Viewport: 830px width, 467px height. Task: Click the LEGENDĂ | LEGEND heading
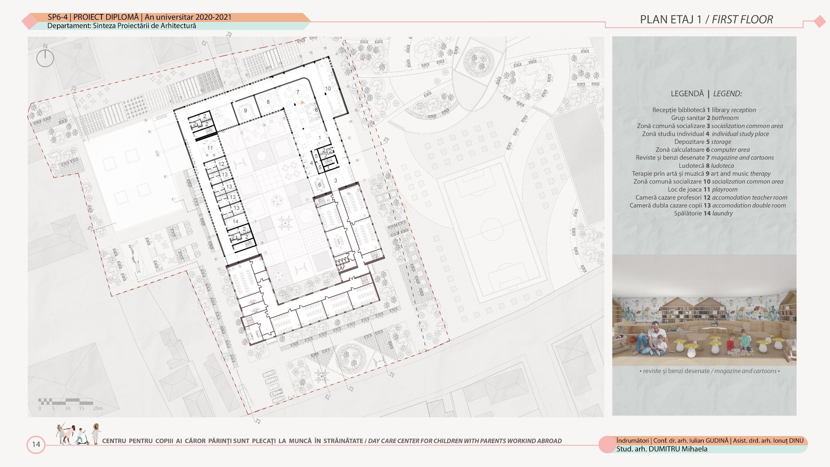(706, 94)
